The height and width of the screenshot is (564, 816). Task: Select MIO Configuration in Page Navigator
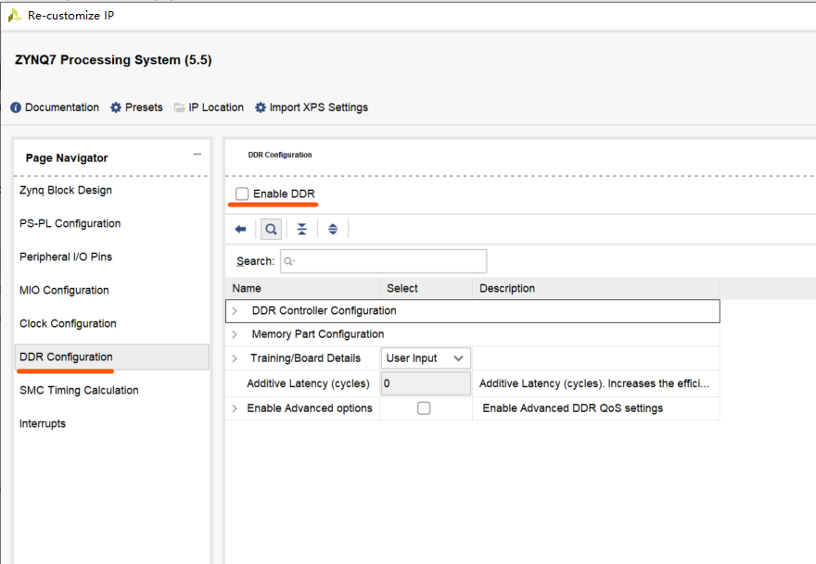tap(64, 290)
